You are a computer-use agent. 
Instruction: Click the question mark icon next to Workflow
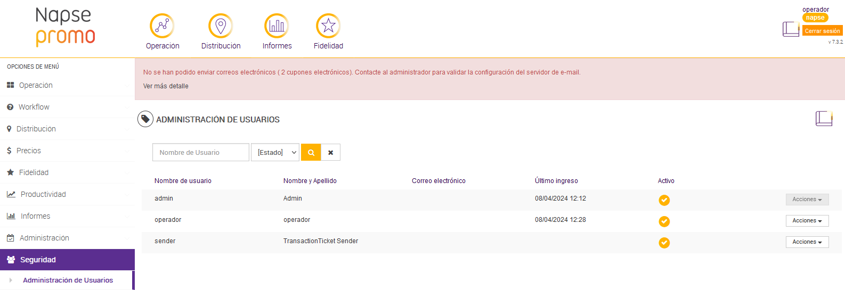[x=10, y=107]
